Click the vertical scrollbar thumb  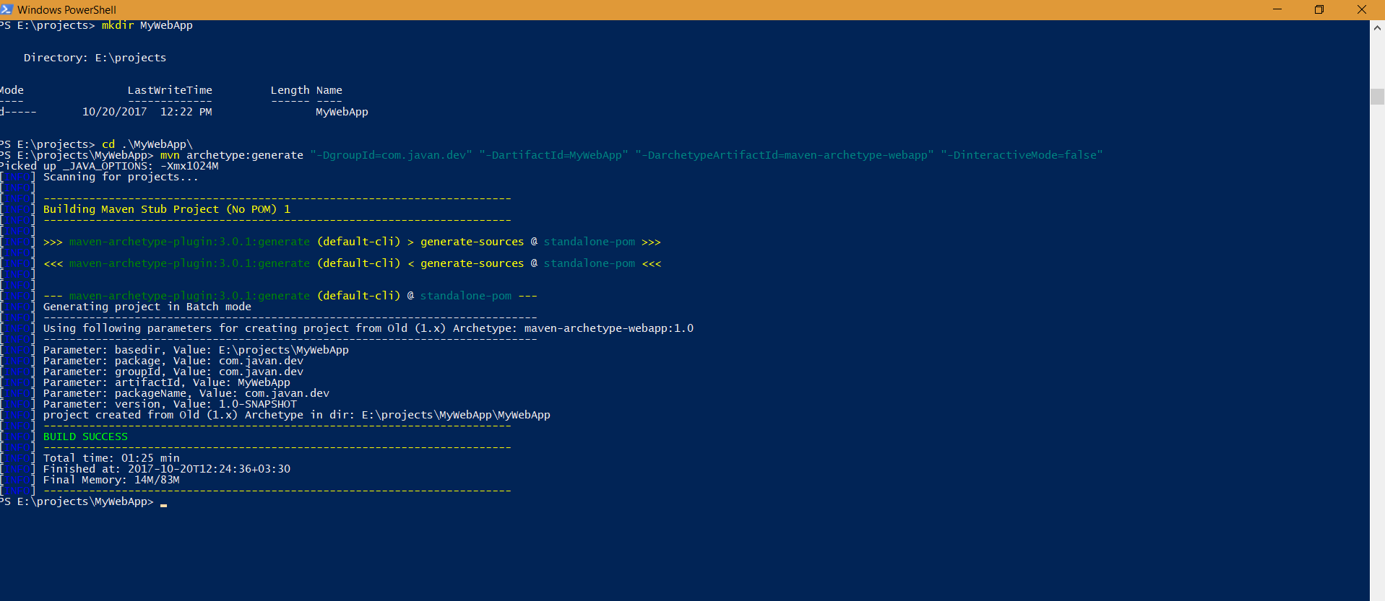pyautogui.click(x=1377, y=96)
